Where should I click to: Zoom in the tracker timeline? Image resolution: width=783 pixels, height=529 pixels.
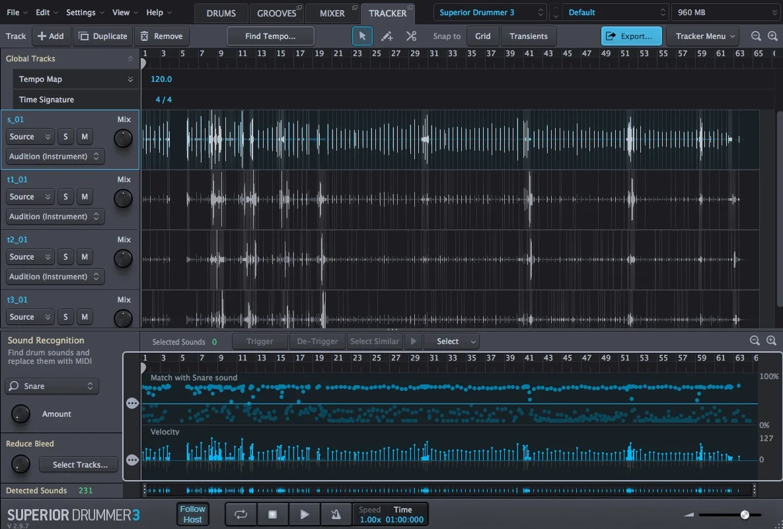pos(772,36)
